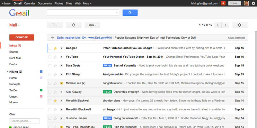The height and width of the screenshot is (128, 257).
Task: Expand More labels in the sidebar
Action: point(13,102)
